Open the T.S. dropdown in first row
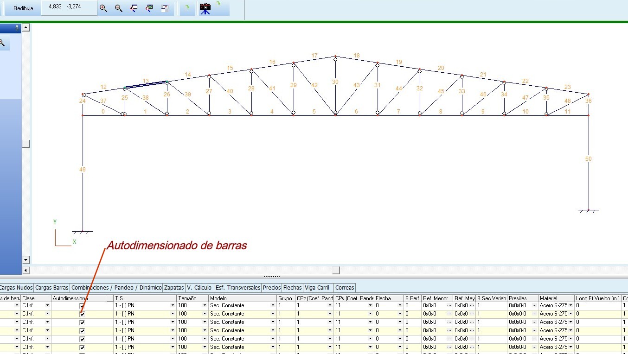Screen dimensions: 628x354 coord(173,306)
